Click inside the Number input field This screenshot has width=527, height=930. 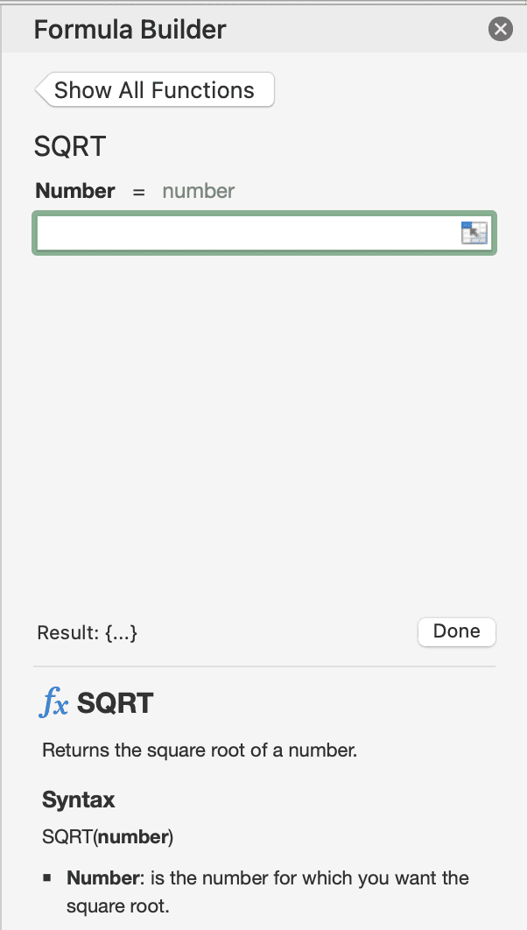245,232
